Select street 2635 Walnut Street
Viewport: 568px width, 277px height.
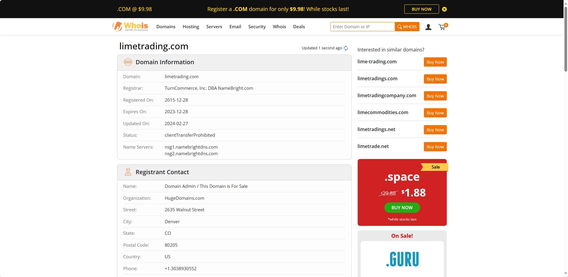click(184, 210)
